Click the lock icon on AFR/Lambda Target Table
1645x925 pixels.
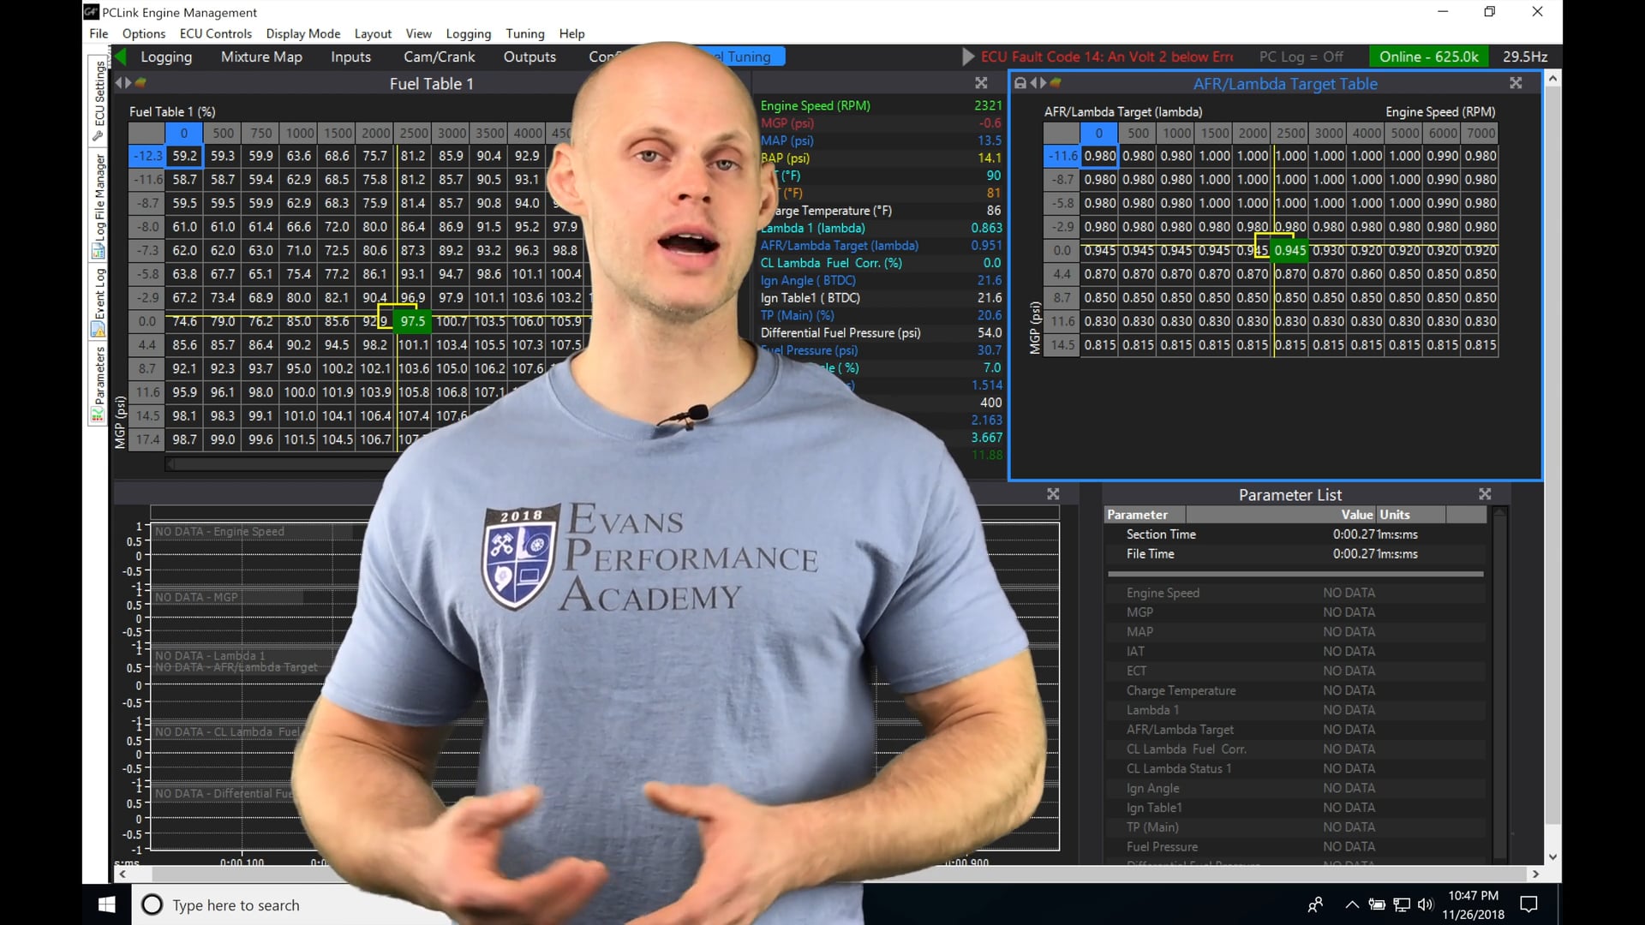(1020, 83)
